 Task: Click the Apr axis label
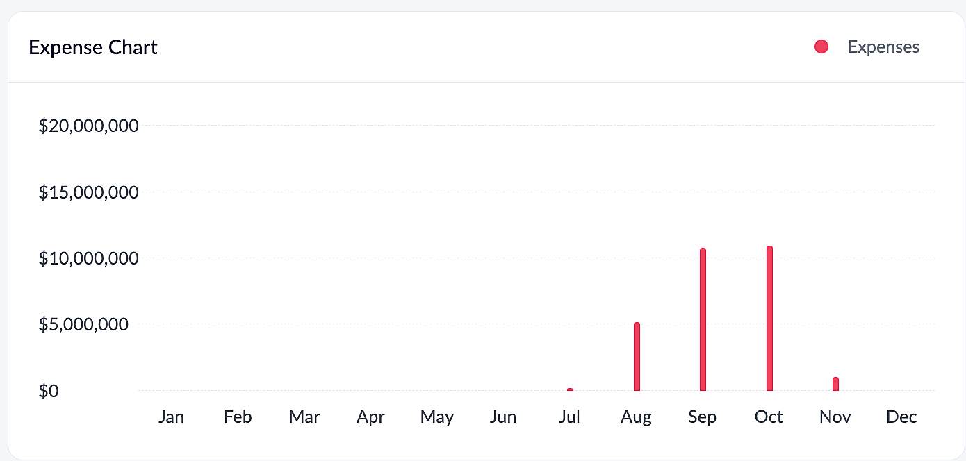[370, 417]
